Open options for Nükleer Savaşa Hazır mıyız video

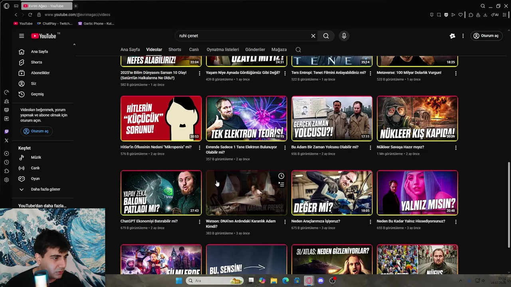(456, 148)
